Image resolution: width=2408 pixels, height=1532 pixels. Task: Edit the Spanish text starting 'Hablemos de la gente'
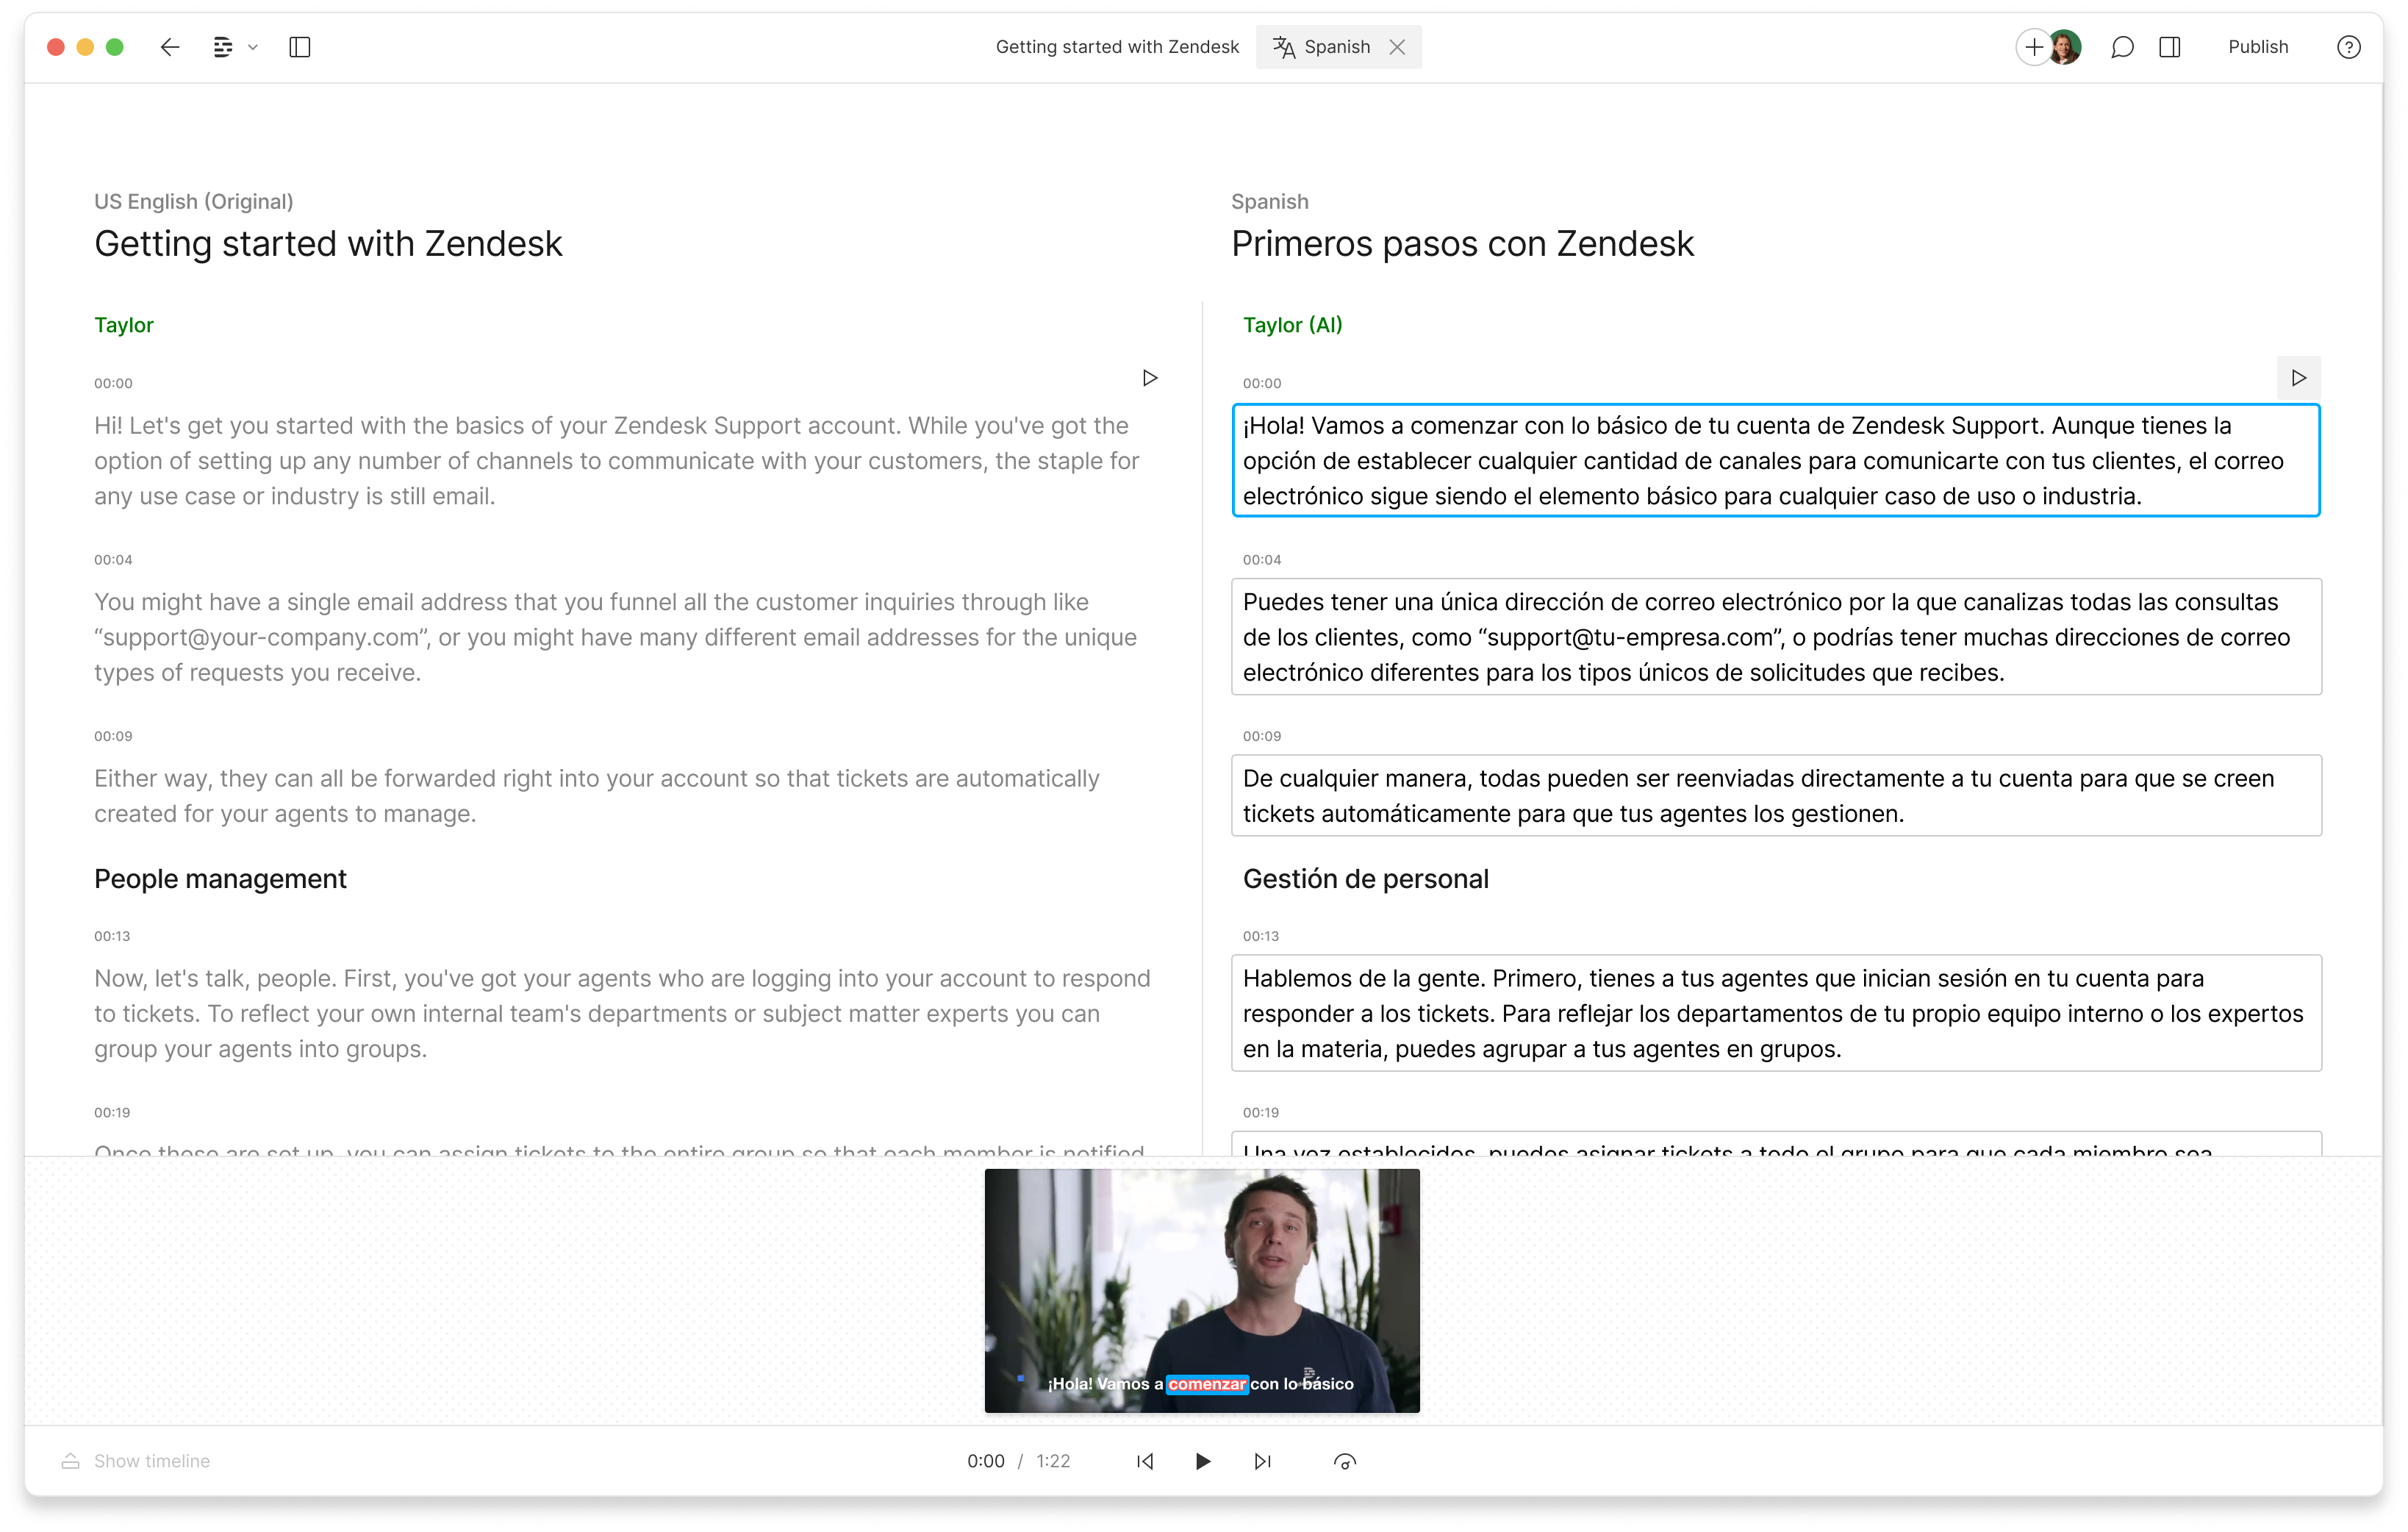coord(1776,1014)
